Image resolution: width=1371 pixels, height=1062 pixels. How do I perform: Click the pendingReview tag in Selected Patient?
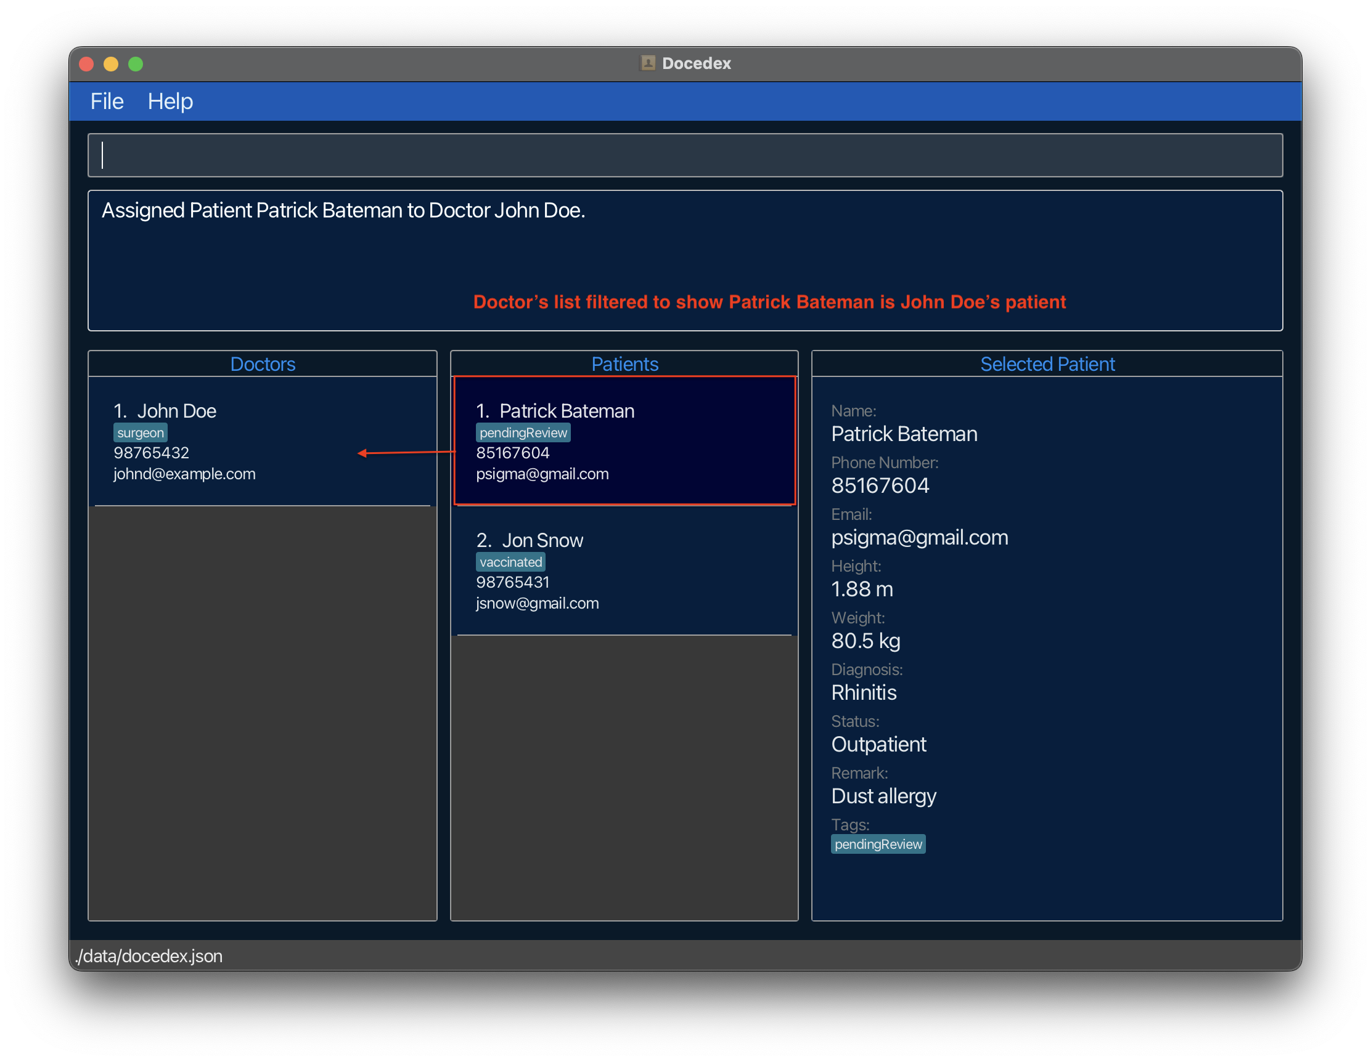(878, 845)
